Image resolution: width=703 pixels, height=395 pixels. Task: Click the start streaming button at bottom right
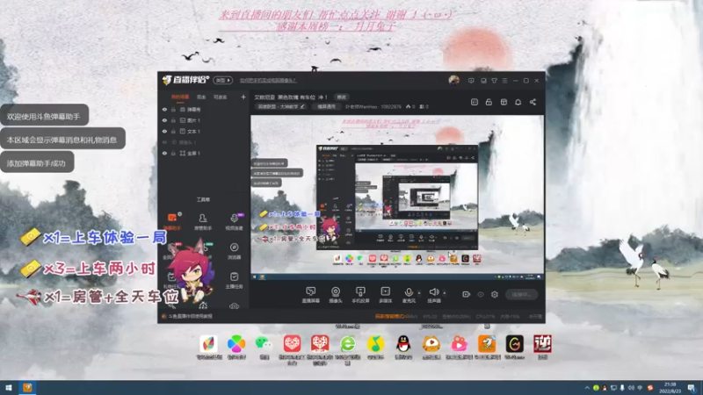521,294
